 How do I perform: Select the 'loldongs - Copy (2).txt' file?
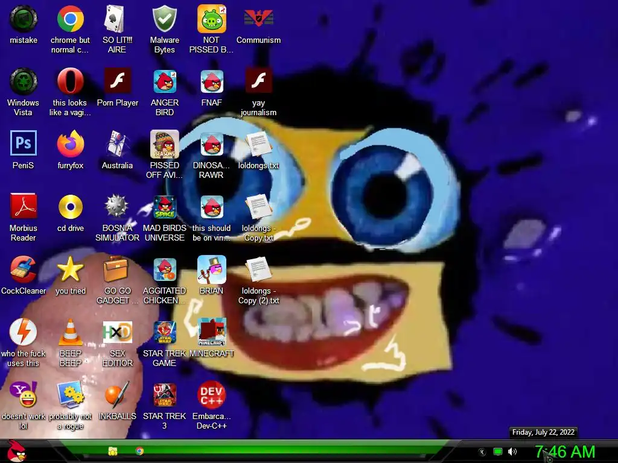pos(258,269)
